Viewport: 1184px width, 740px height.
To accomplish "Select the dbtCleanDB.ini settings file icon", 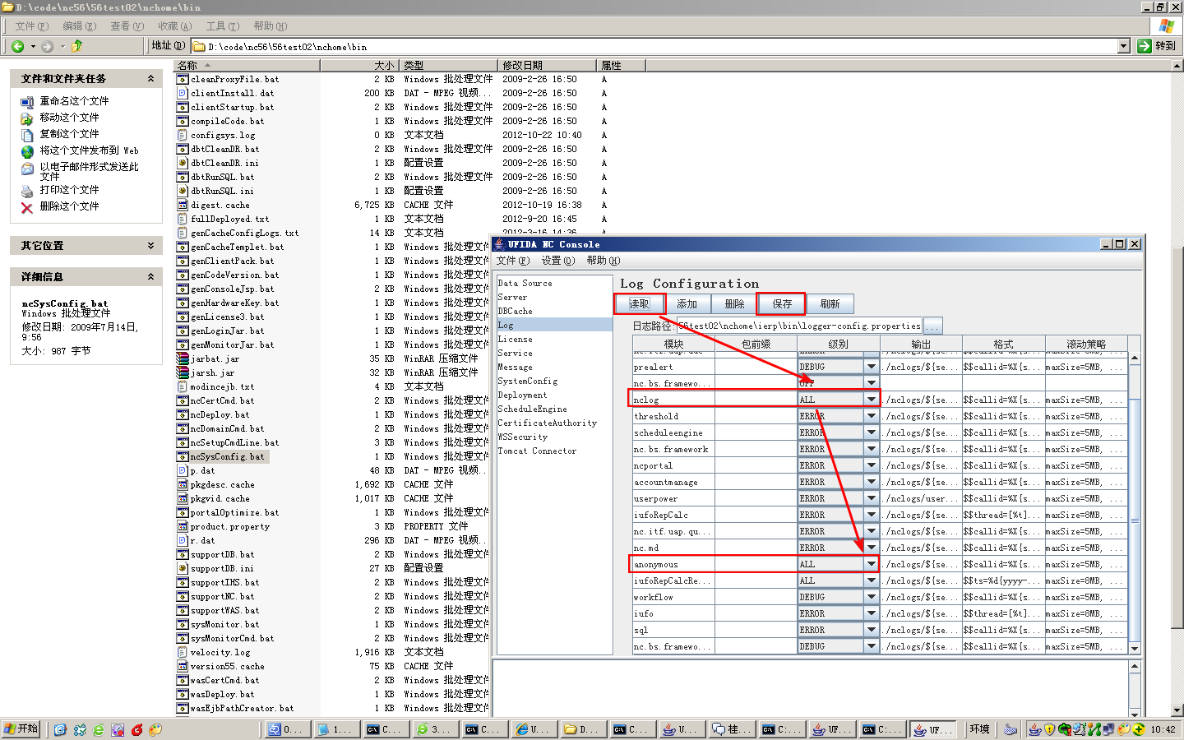I will 183,163.
